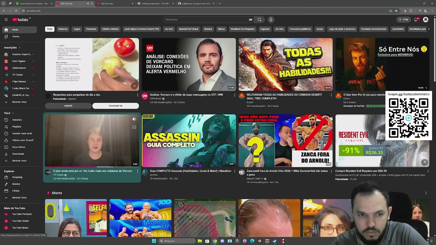The width and height of the screenshot is (436, 245).
Task: Click the preview video progress bar
Action: point(92,167)
